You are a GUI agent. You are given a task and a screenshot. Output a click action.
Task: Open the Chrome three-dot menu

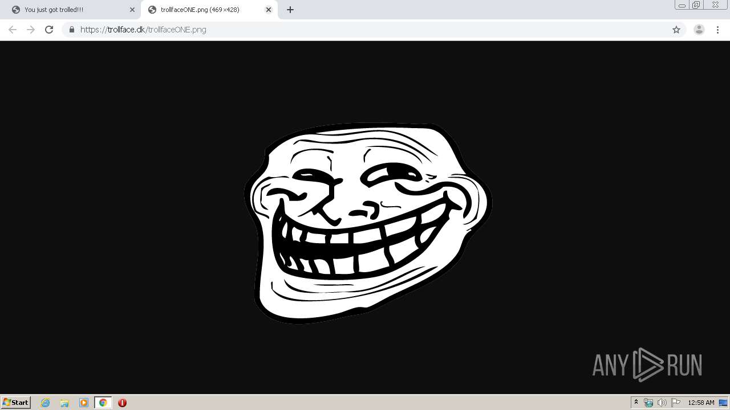(x=718, y=30)
